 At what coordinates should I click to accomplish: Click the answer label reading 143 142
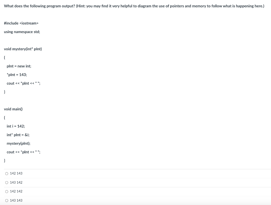pyautogui.click(x=16, y=182)
